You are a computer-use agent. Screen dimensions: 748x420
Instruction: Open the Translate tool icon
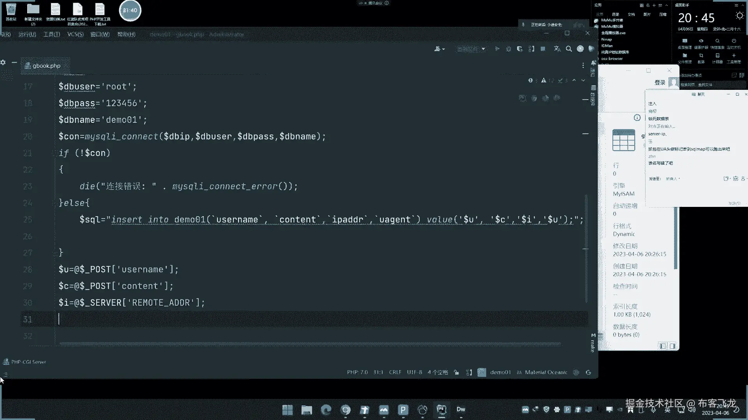(x=557, y=49)
